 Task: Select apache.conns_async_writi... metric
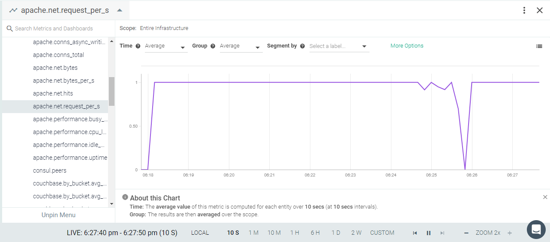tap(69, 42)
